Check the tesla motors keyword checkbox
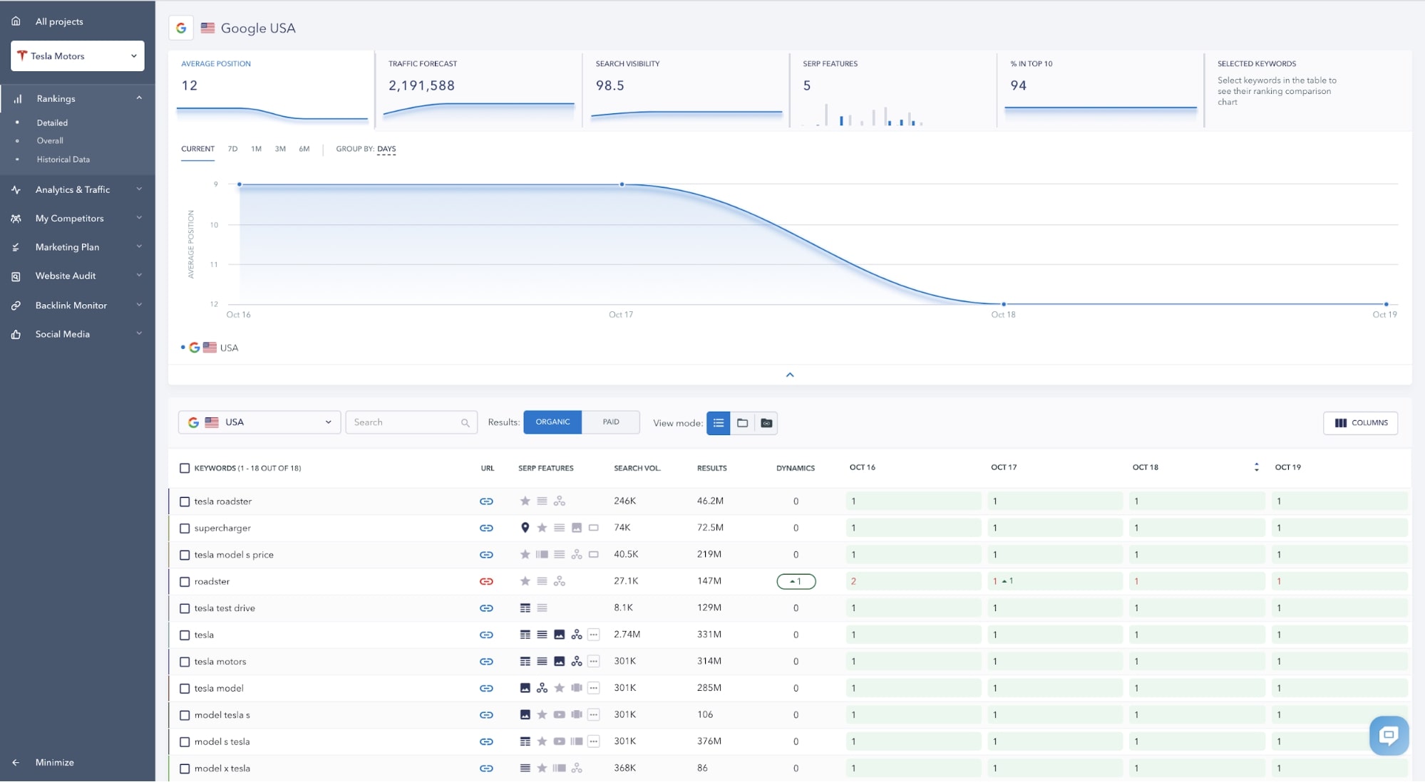This screenshot has width=1425, height=782. coord(185,662)
